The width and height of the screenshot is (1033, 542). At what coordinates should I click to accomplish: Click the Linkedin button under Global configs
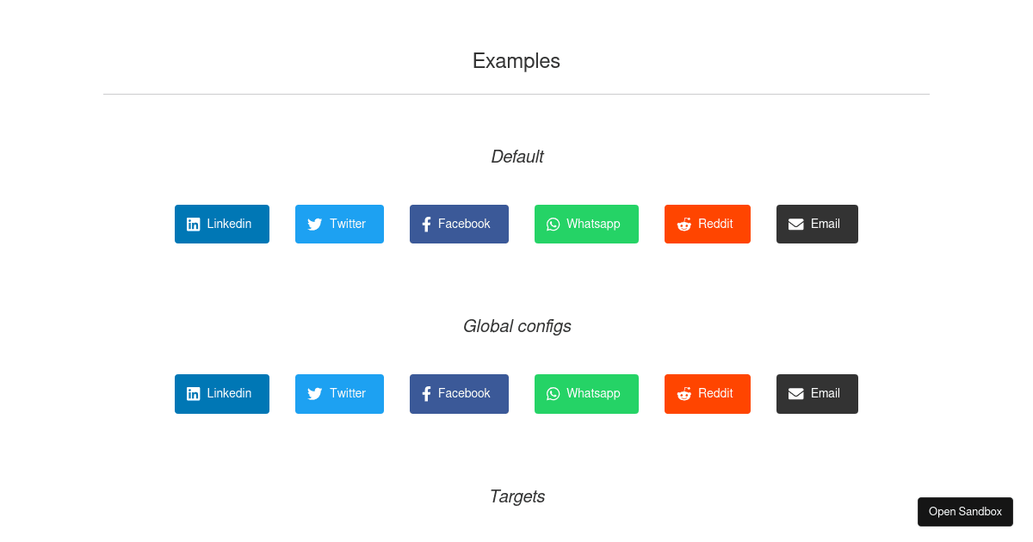221,393
